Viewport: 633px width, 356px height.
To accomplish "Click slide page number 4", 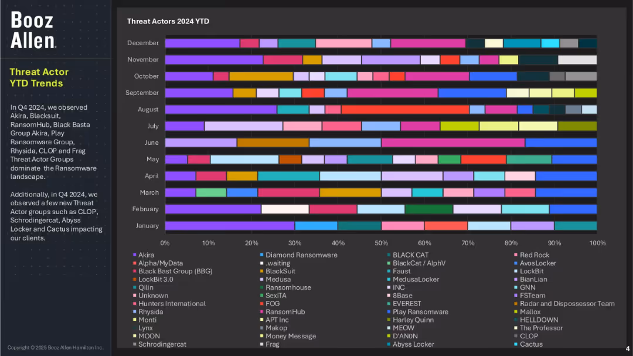I will tap(627, 348).
